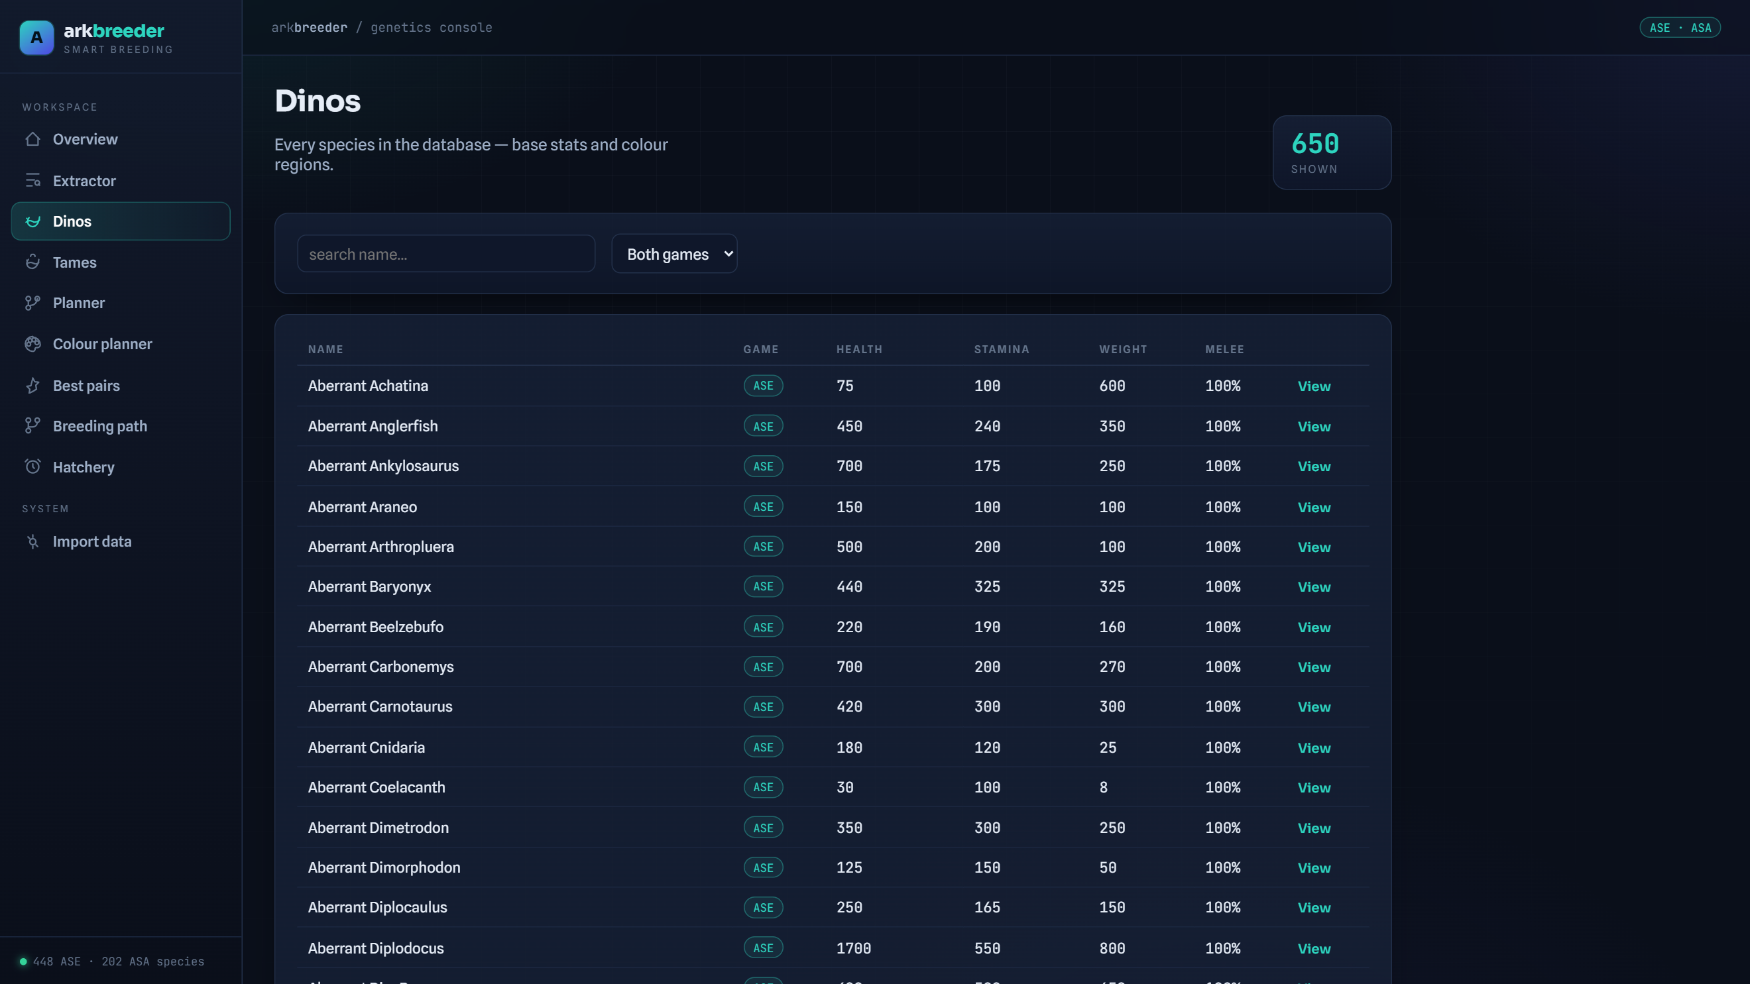This screenshot has height=984, width=1750.
Task: Open the Overview page
Action: [120, 139]
